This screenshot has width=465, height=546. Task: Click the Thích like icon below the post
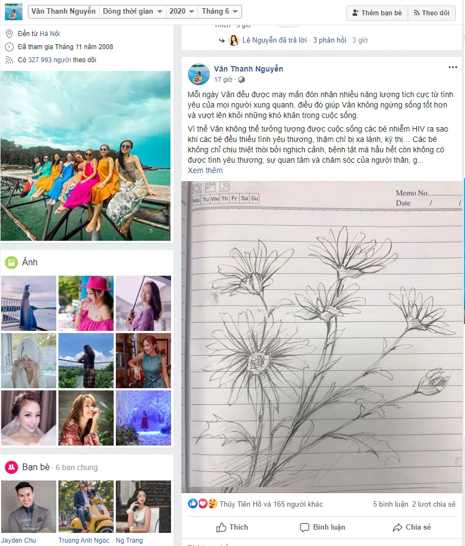[x=221, y=527]
